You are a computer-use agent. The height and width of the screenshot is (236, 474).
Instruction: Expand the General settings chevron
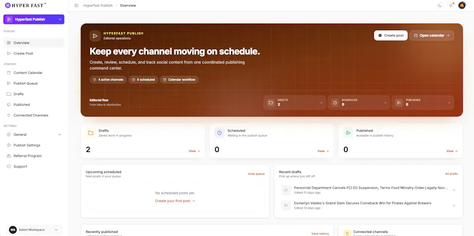[59, 135]
